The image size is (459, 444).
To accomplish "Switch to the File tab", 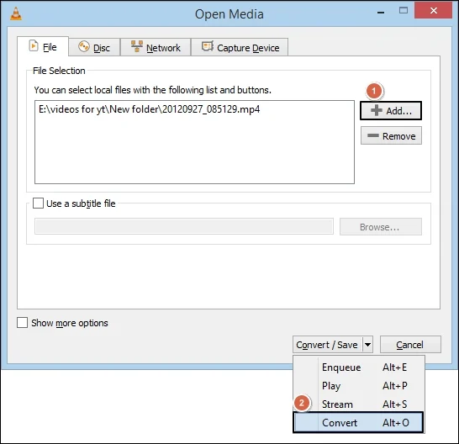I will point(43,46).
